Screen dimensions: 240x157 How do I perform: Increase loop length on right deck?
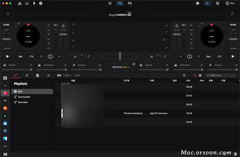[198, 56]
